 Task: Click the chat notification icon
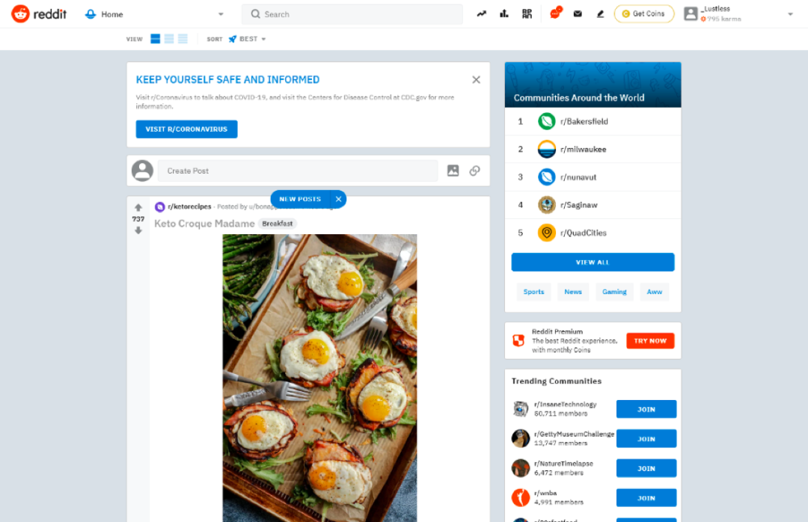click(x=555, y=13)
